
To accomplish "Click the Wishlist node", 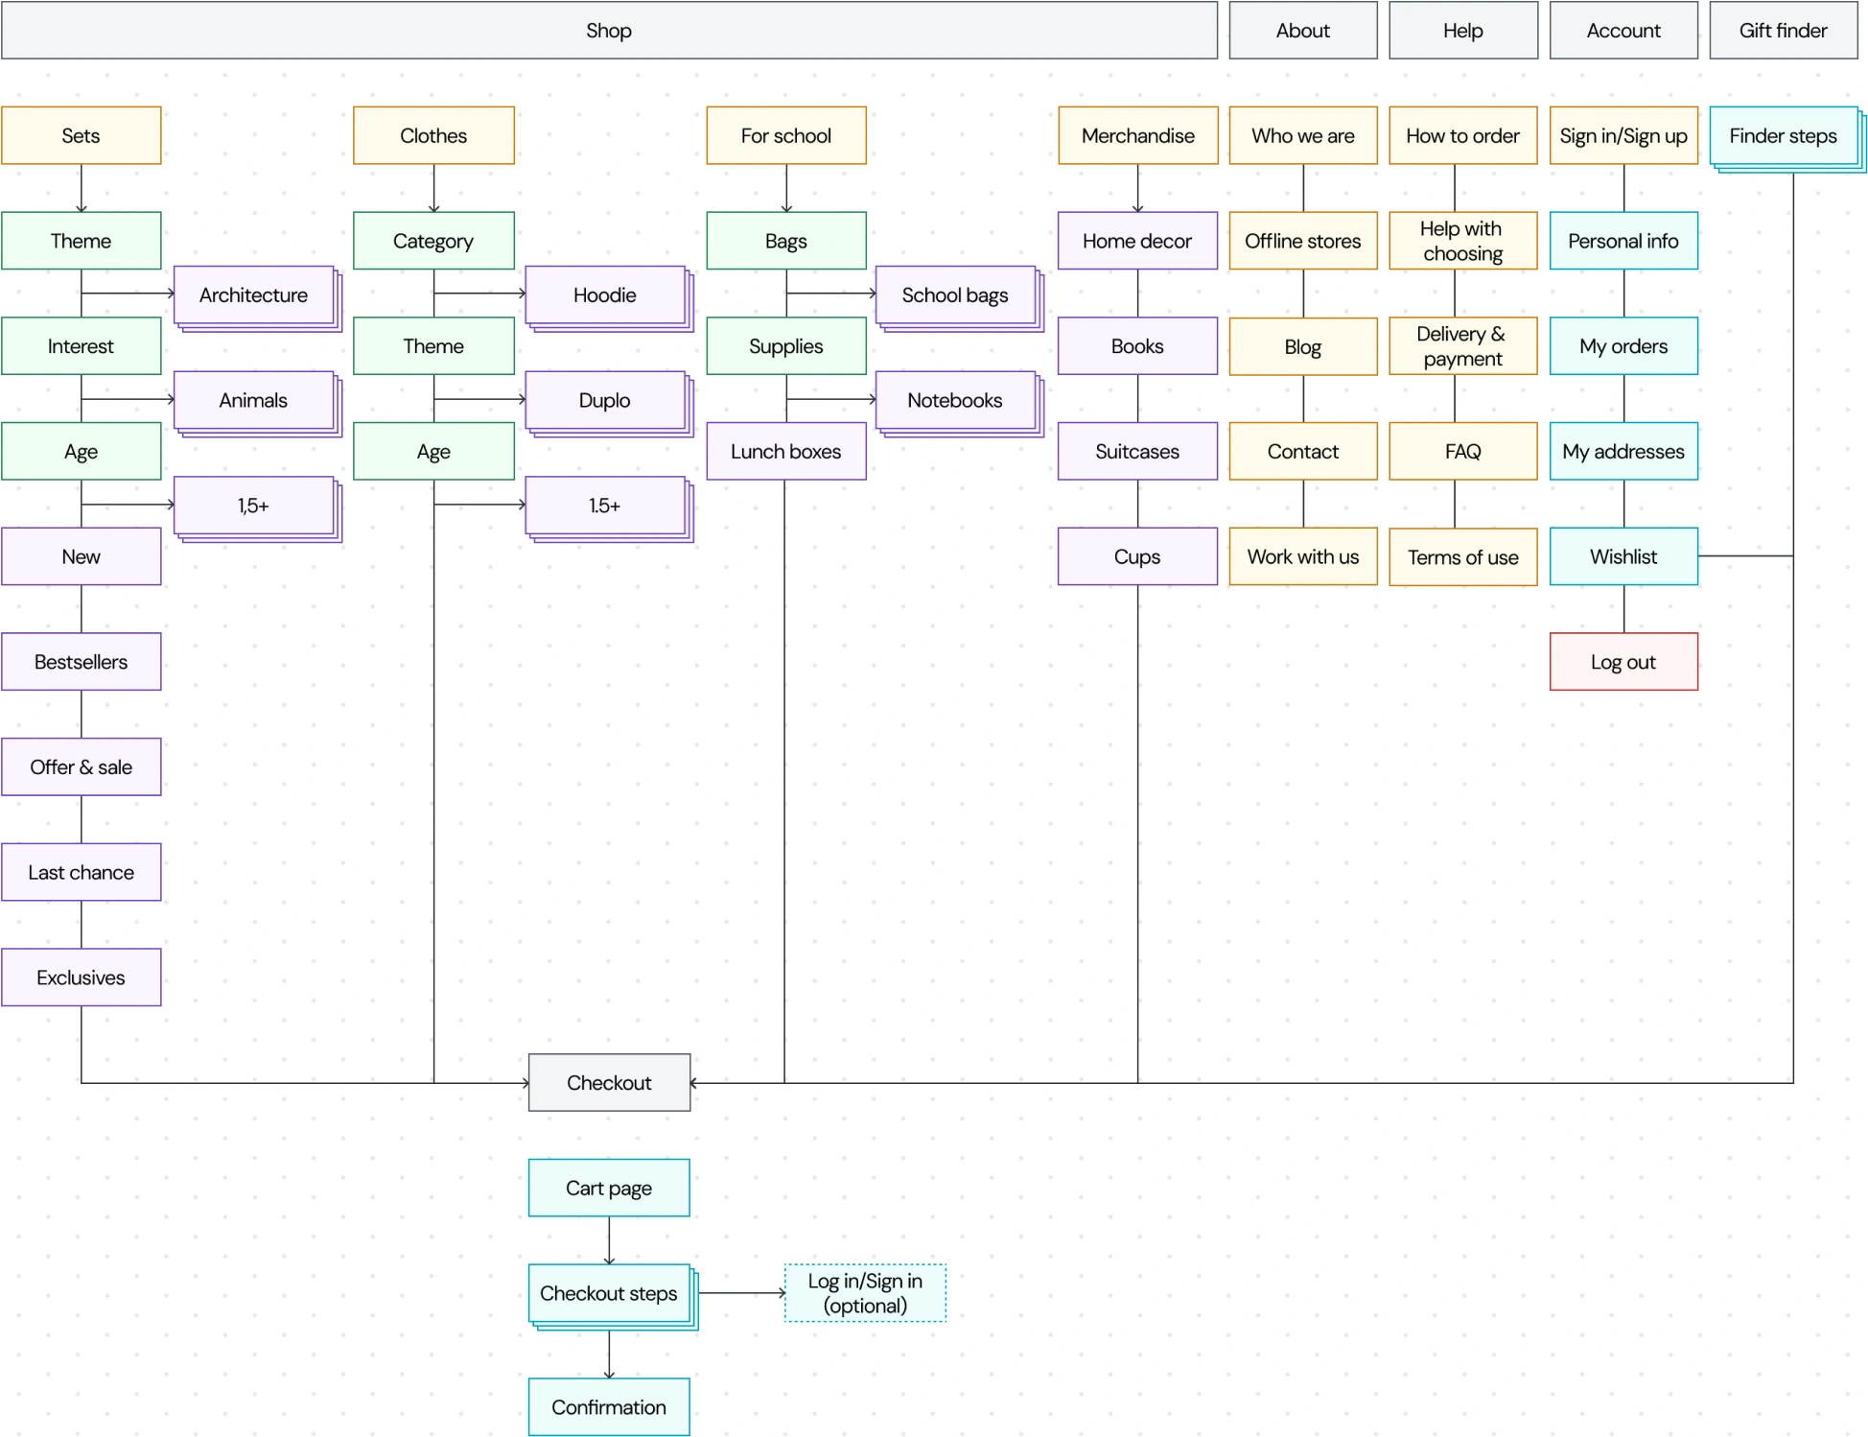I will (x=1623, y=556).
